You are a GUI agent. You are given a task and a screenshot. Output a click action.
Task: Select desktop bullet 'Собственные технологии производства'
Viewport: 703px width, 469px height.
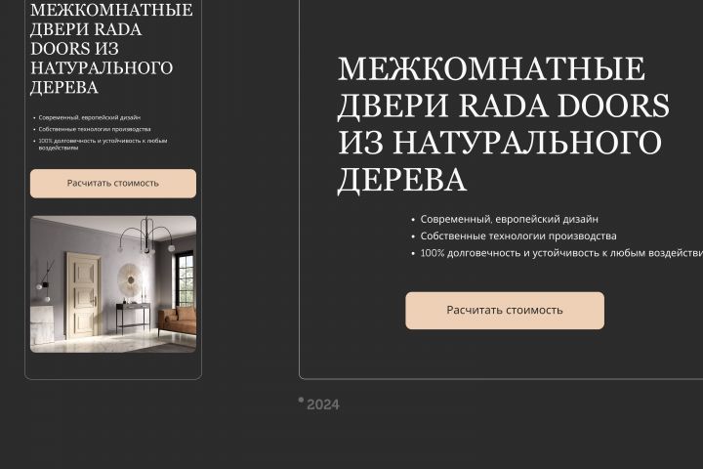(x=518, y=236)
